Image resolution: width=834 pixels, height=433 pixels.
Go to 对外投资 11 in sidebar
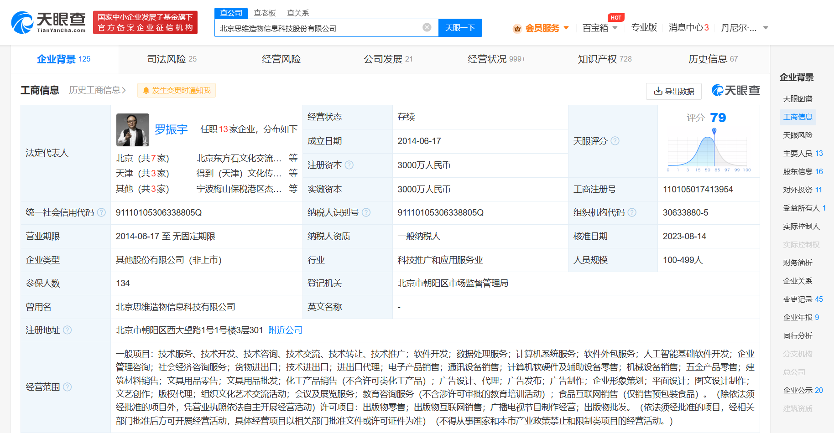[x=803, y=190]
